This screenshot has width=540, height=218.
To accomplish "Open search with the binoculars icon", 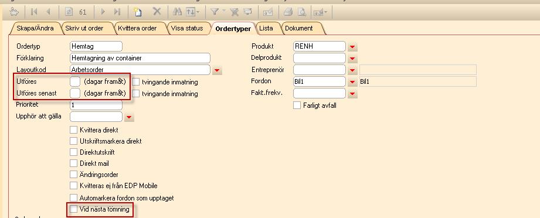I will coord(177,12).
